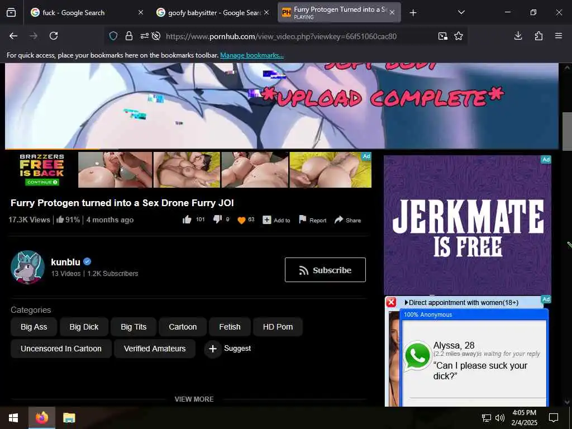Open the Manage bookmarks link
Screen dimensions: 572x429
(252, 55)
